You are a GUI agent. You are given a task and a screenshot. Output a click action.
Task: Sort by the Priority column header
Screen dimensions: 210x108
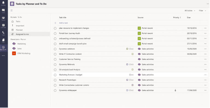pyautogui.click(x=177, y=17)
